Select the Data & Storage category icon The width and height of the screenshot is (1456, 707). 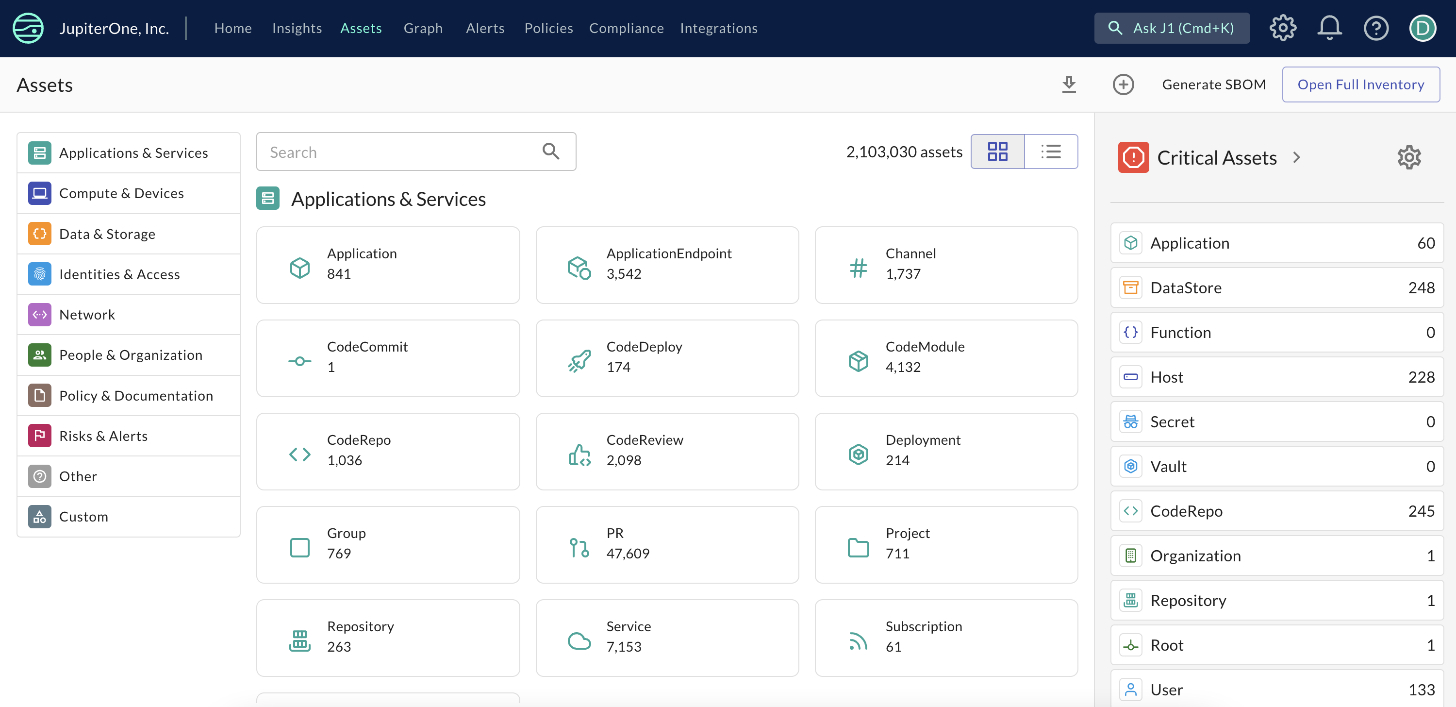click(40, 234)
